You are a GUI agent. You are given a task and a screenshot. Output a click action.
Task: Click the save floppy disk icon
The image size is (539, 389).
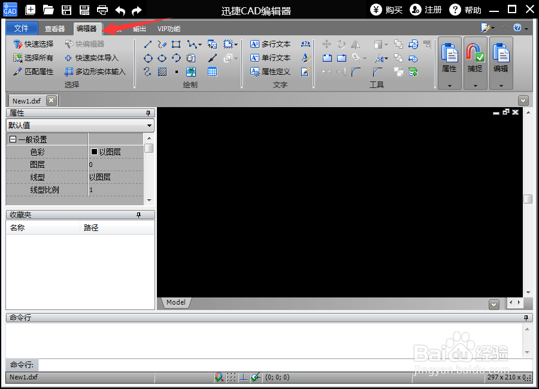click(x=66, y=10)
